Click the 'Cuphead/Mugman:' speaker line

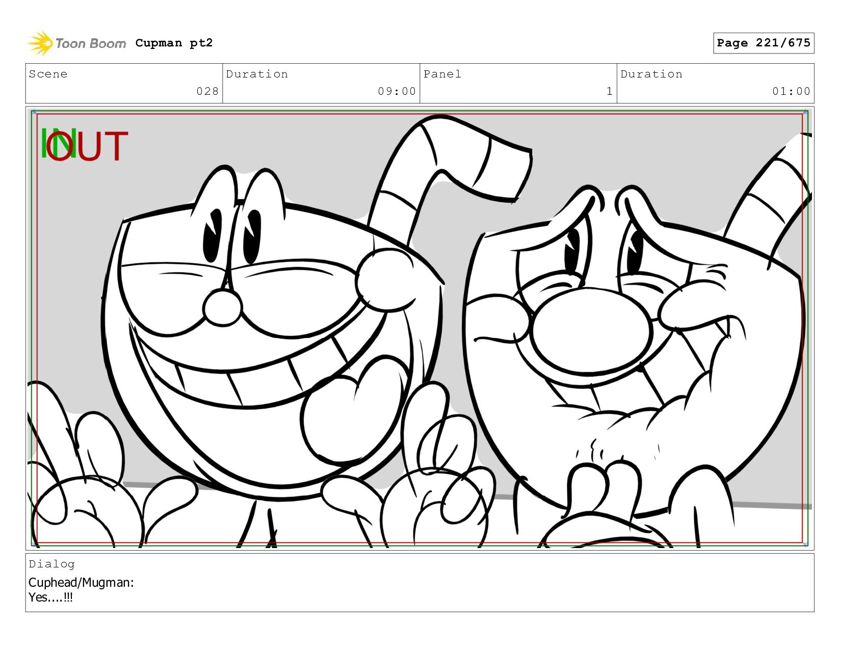click(x=81, y=583)
